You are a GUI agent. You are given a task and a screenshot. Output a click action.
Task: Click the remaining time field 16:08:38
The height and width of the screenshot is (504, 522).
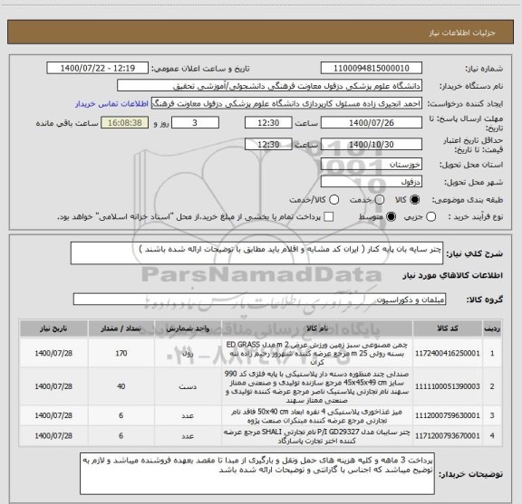pyautogui.click(x=125, y=123)
